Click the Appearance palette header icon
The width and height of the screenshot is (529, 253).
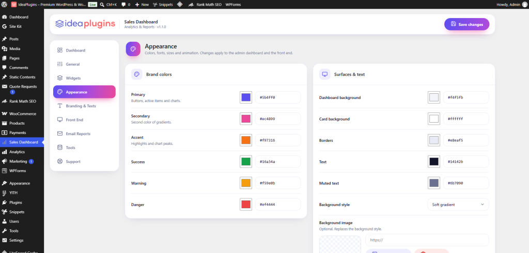click(133, 49)
